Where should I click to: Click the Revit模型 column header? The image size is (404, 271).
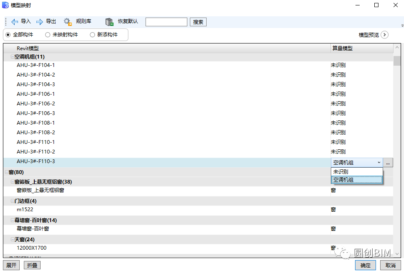coord(167,48)
